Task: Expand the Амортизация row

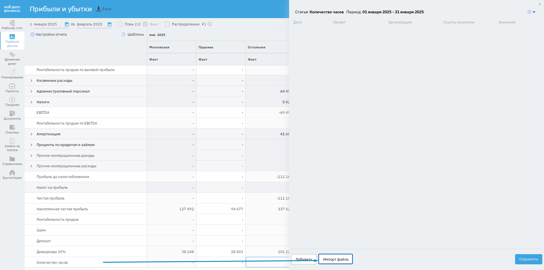Action: coord(31,134)
